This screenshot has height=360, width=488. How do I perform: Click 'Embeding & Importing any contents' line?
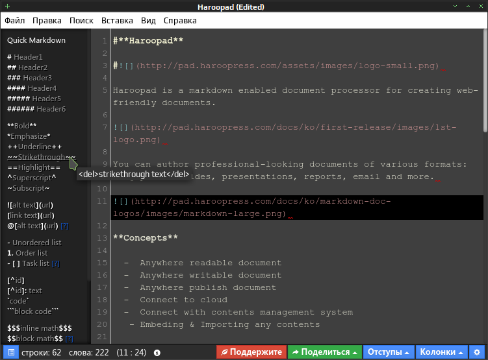229,324
